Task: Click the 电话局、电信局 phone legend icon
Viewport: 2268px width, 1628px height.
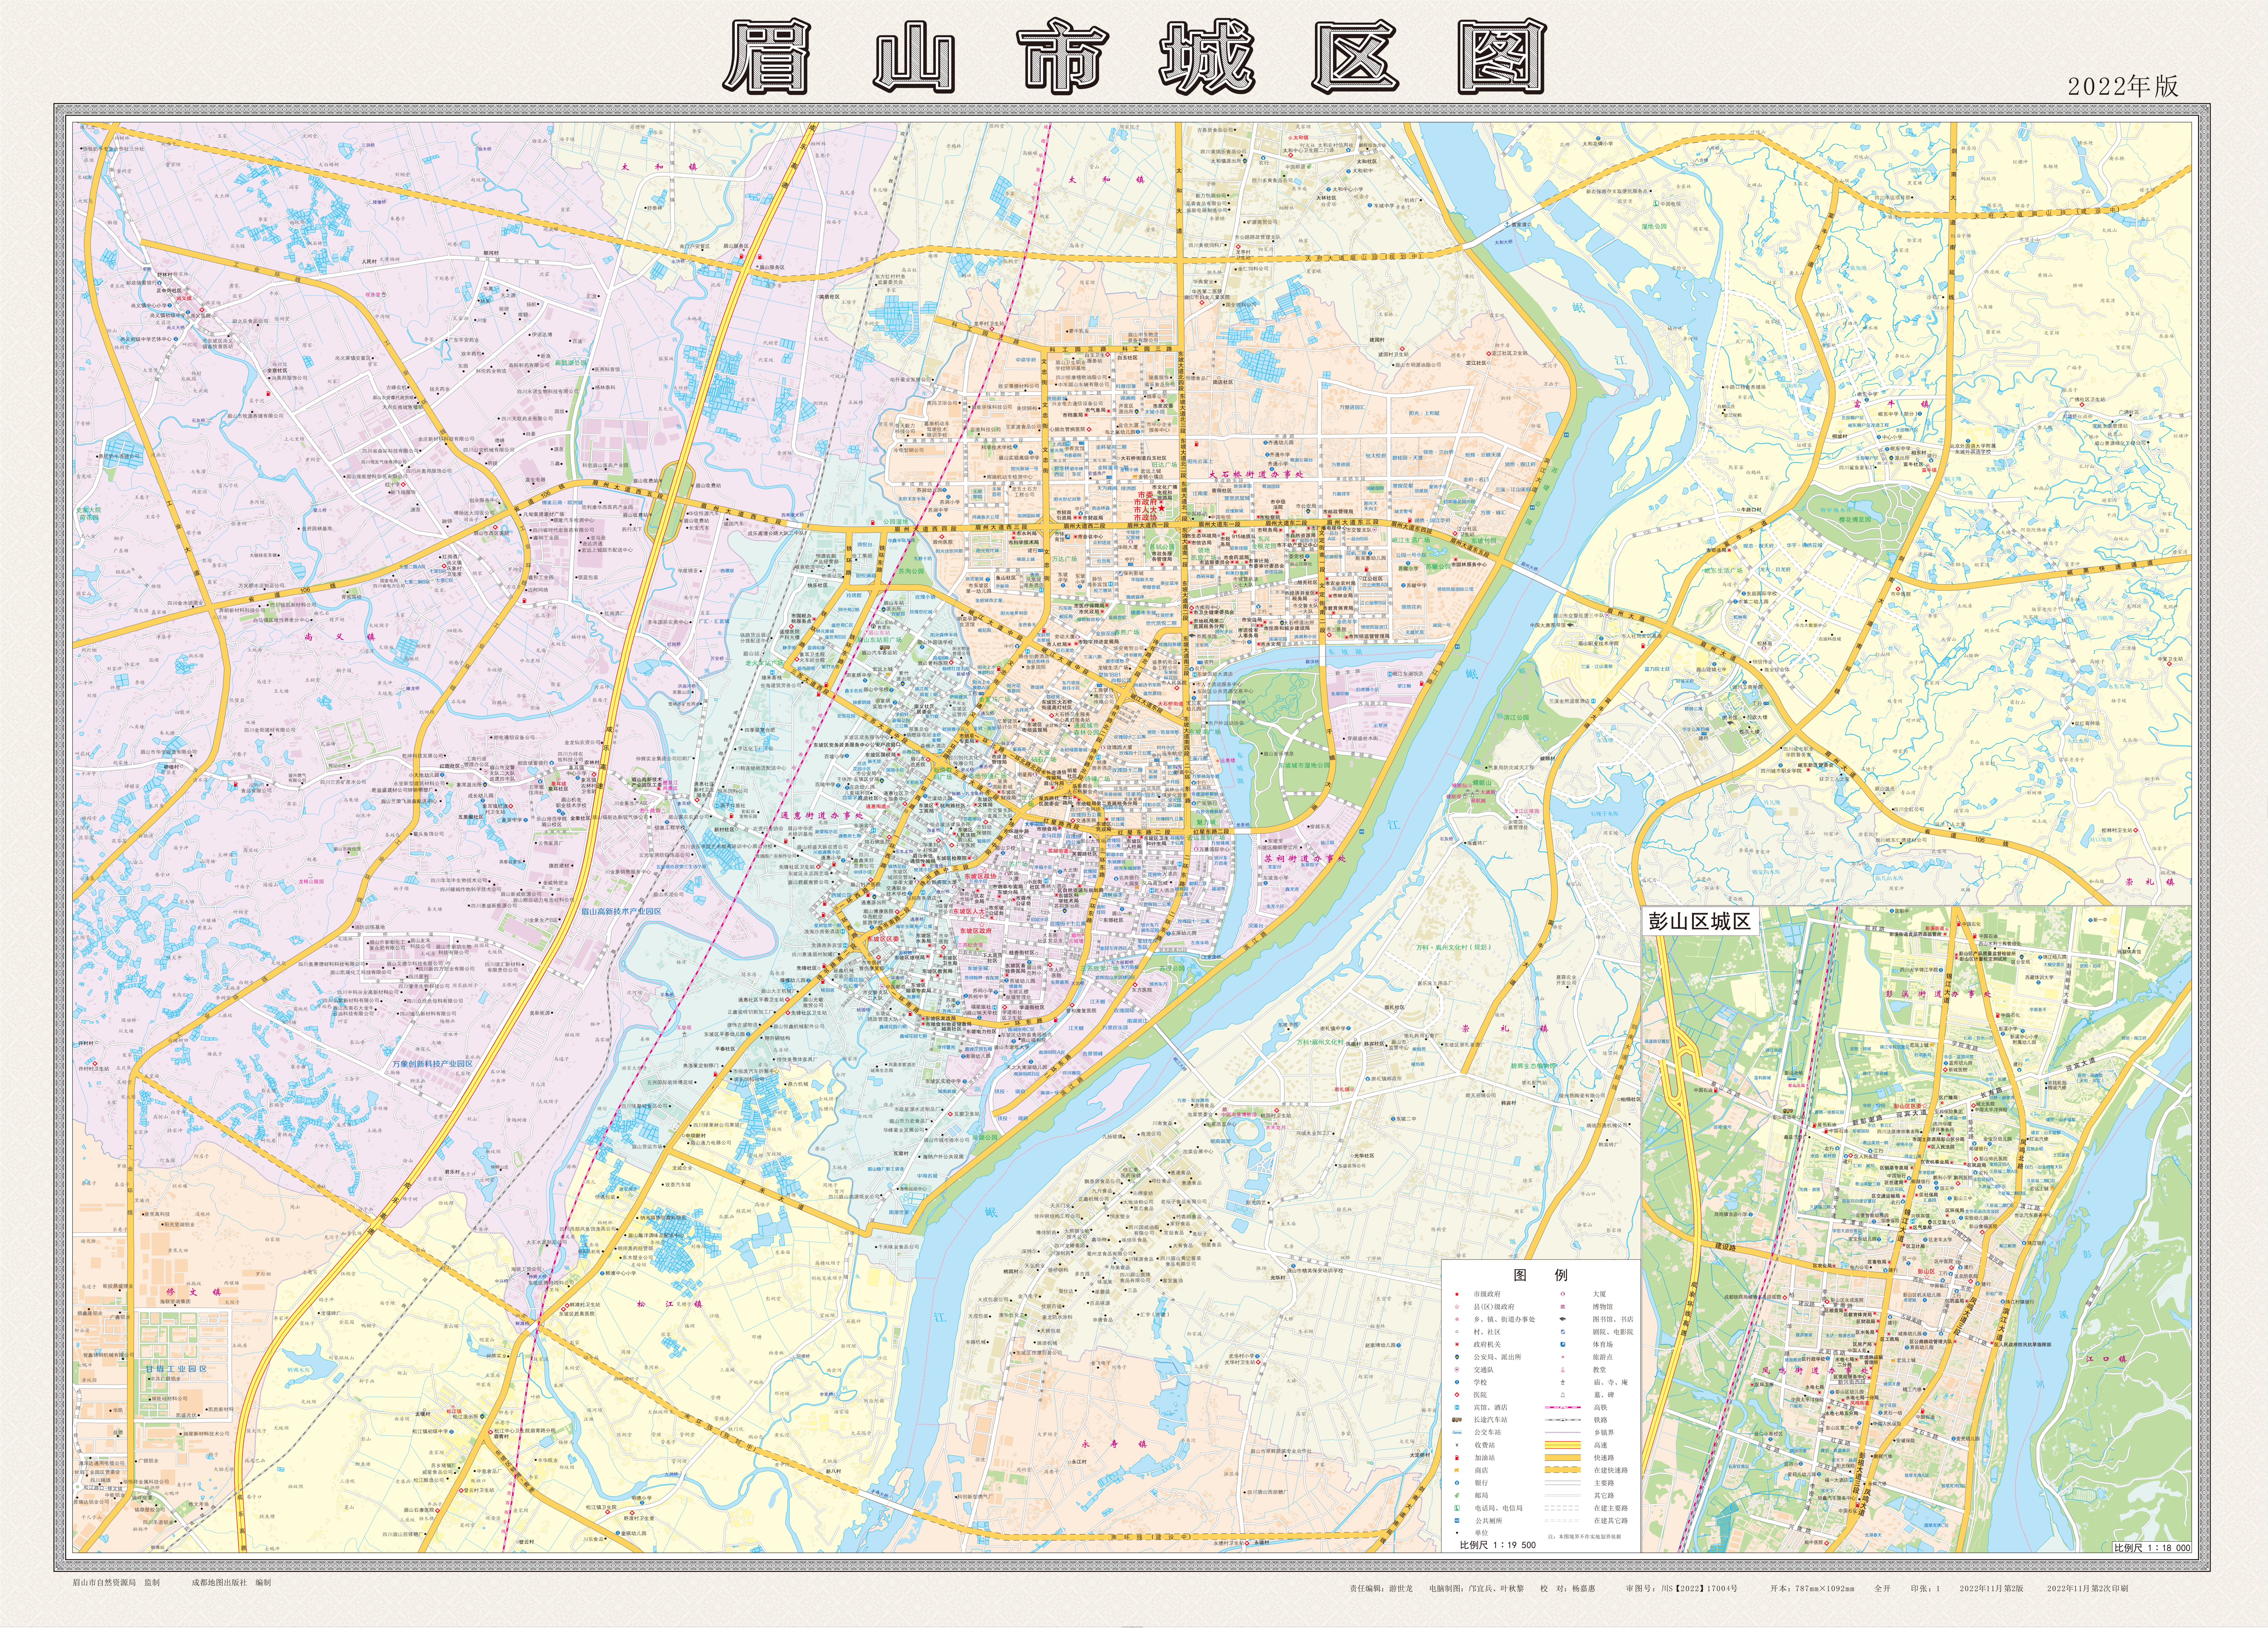Action: 1457,1508
